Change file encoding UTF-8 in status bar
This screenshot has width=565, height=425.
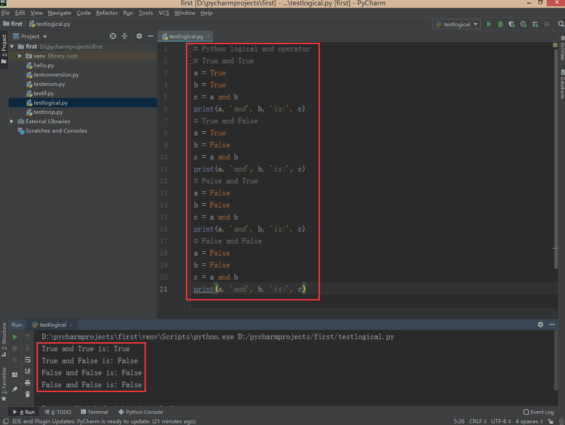[x=501, y=421]
